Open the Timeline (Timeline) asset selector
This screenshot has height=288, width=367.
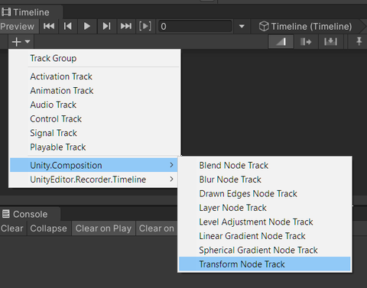(x=305, y=26)
